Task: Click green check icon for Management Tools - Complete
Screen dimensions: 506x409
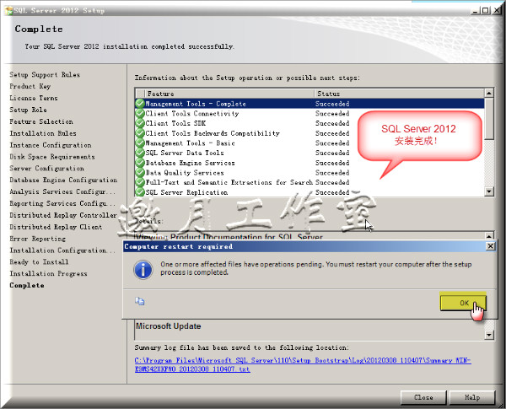Action: [140, 104]
